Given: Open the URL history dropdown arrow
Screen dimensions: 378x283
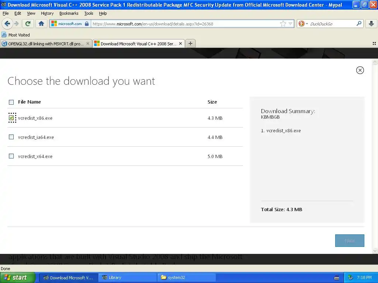Looking at the screenshot, I should point(291,24).
